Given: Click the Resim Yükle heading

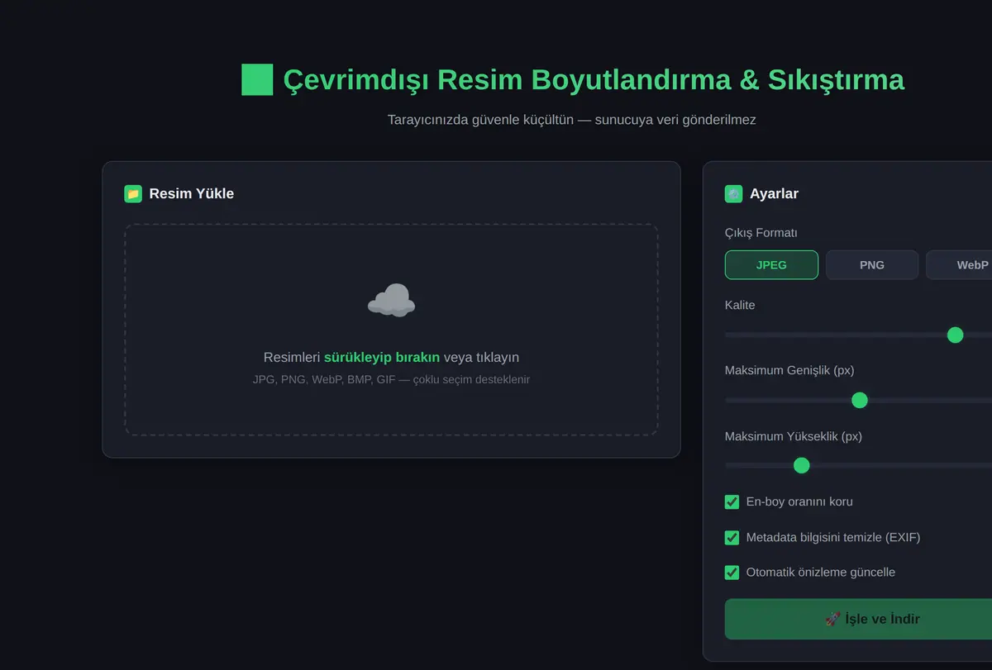Looking at the screenshot, I should (192, 193).
